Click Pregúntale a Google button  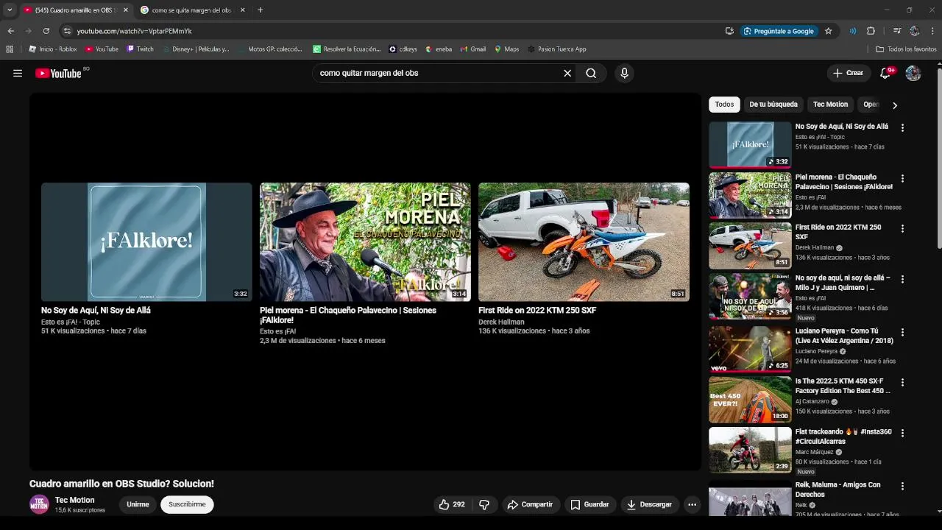point(779,31)
